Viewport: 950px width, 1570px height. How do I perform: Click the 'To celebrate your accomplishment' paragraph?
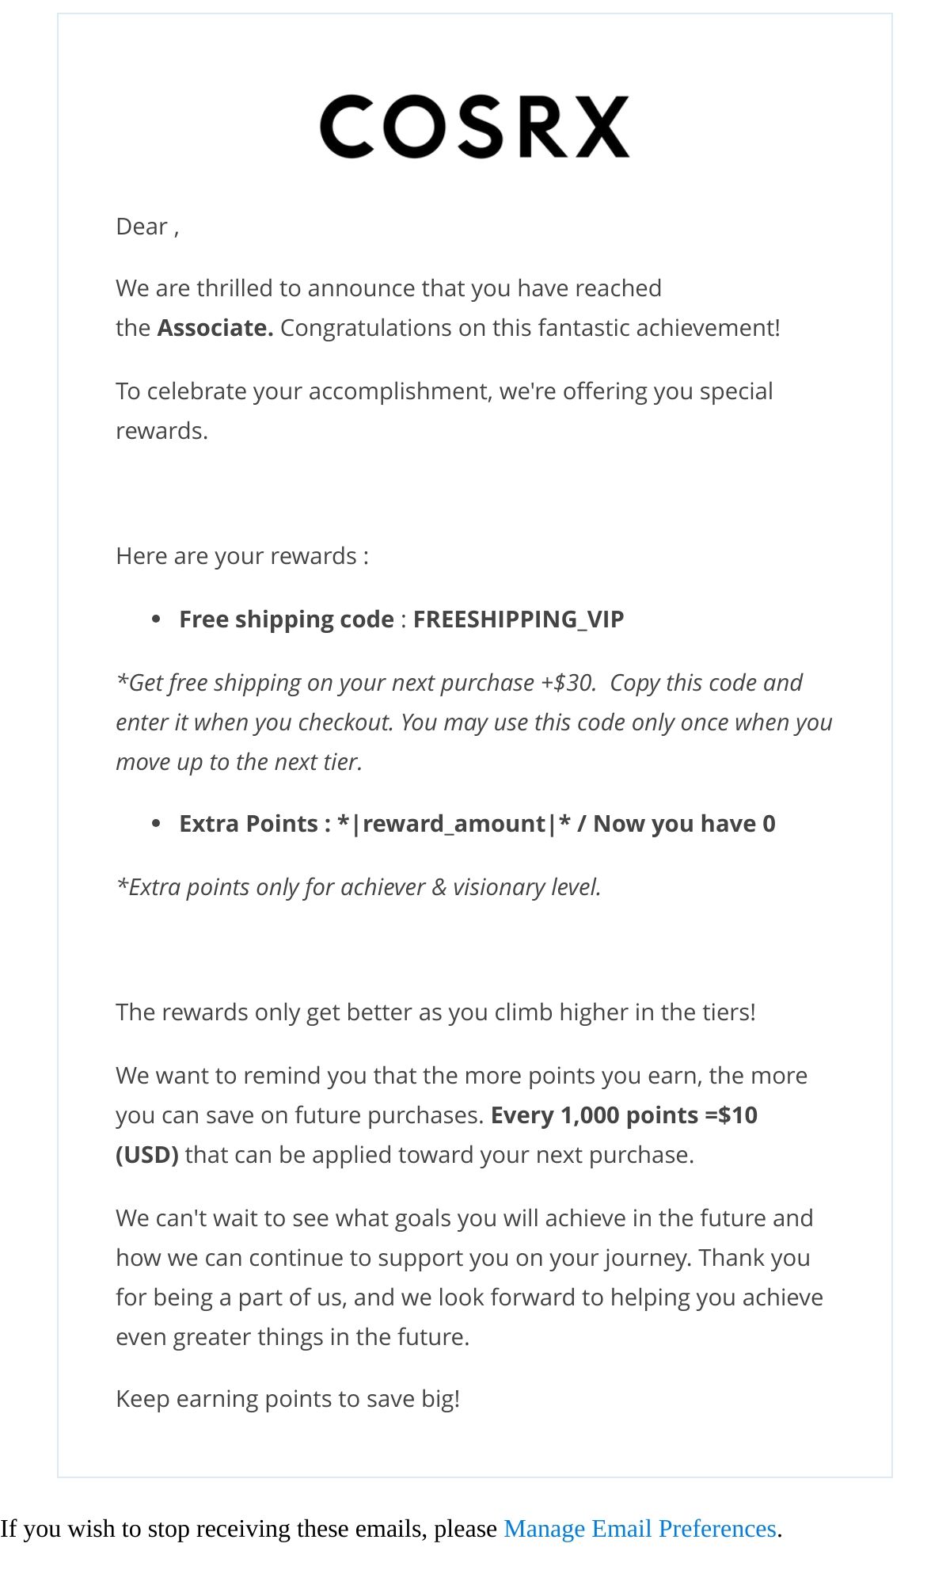[x=444, y=411]
